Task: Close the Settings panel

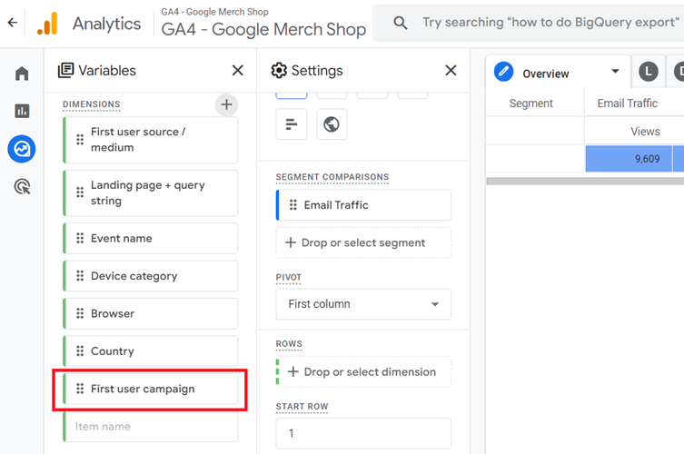Action: (x=451, y=71)
